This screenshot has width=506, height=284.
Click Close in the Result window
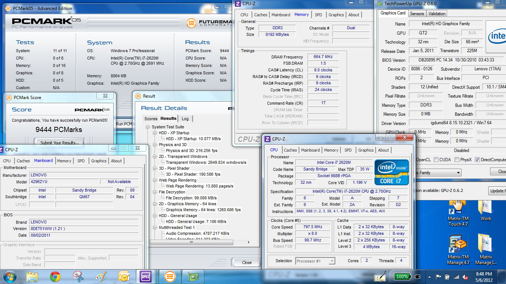tap(247, 263)
